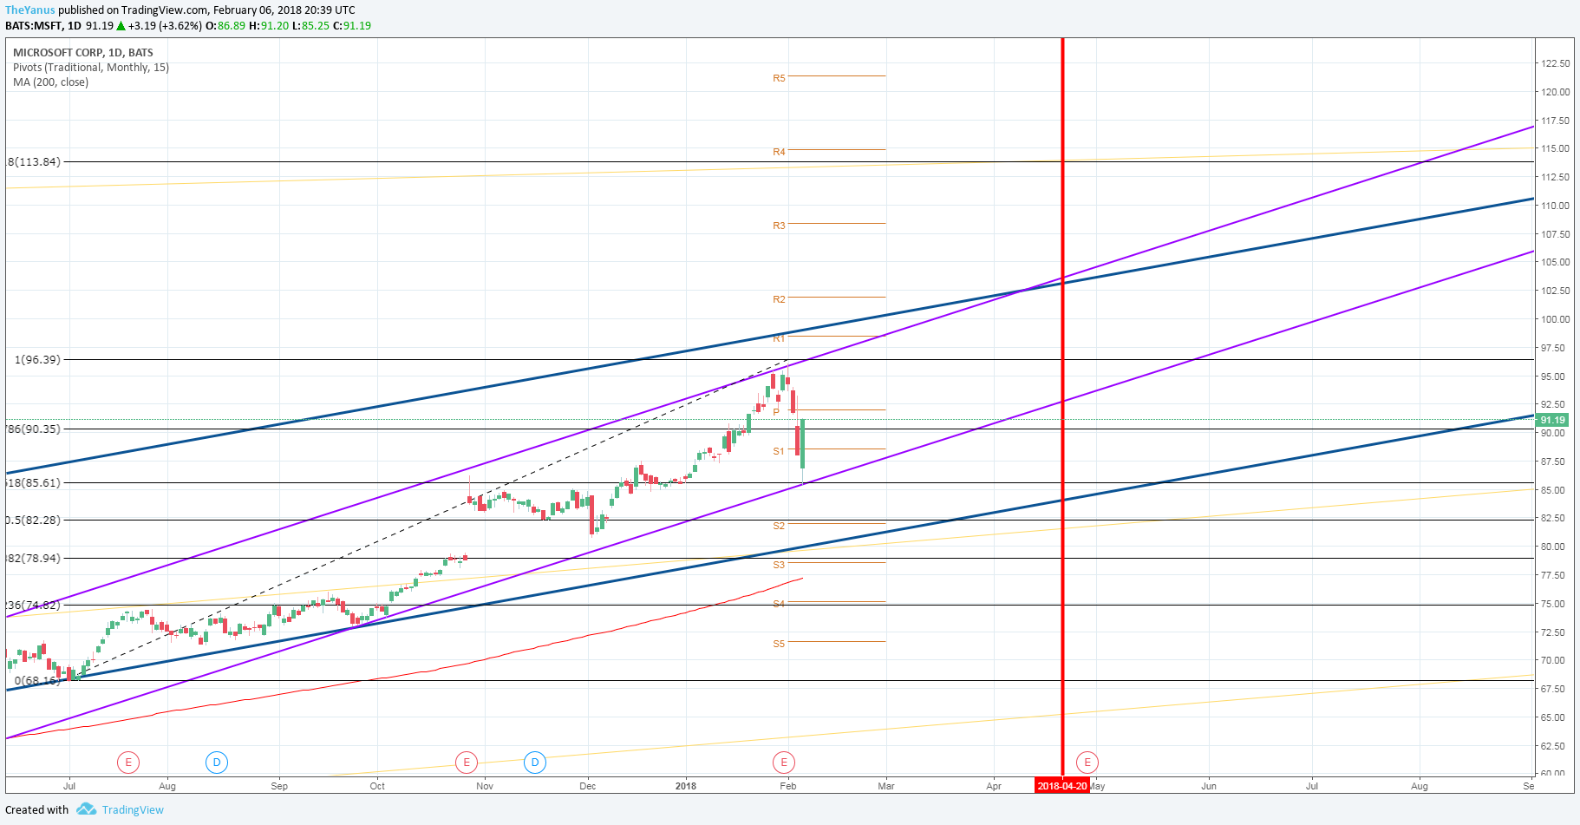Select the MICROSOFT CORP, 1D, BATS legend
The height and width of the screenshot is (825, 1580).
point(83,53)
